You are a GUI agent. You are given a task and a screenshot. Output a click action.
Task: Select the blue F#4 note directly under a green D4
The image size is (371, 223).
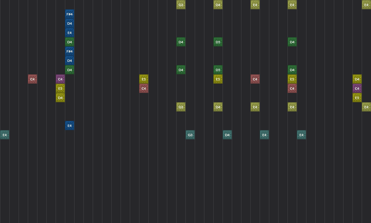pyautogui.click(x=70, y=51)
